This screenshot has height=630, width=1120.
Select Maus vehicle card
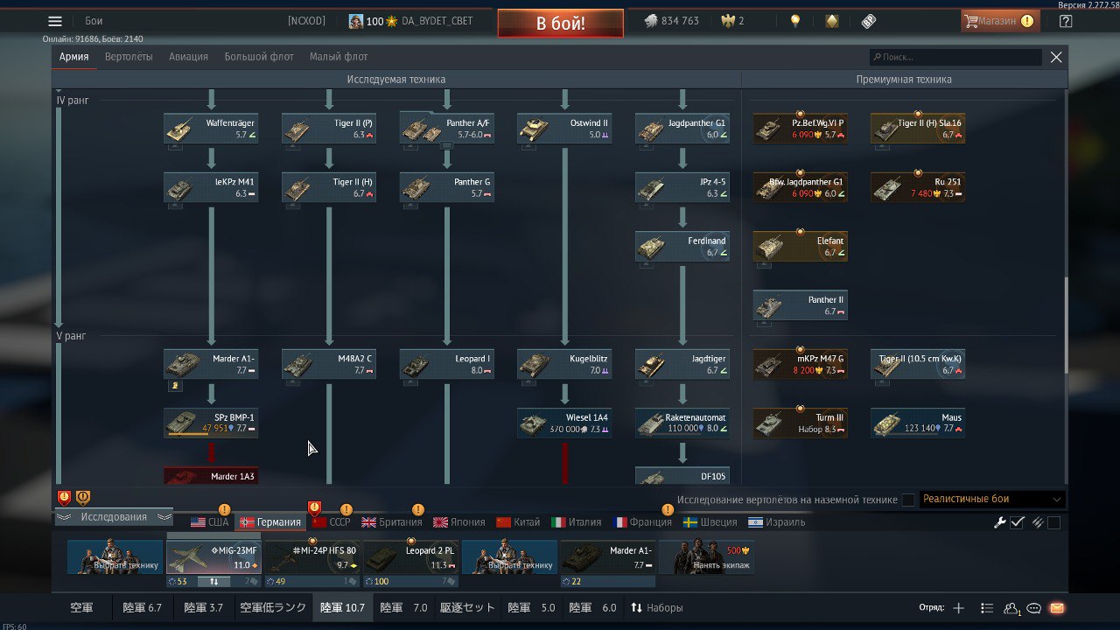pos(918,423)
